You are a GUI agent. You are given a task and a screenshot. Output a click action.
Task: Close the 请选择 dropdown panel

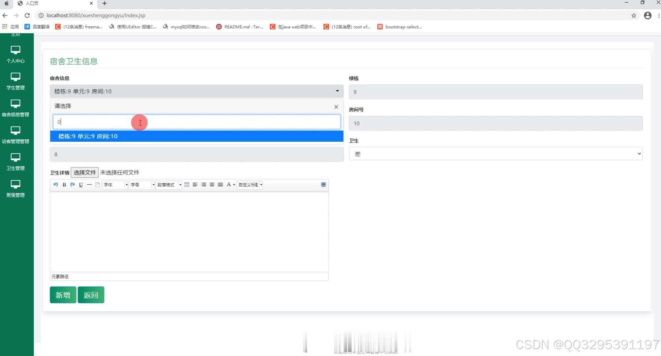(336, 107)
